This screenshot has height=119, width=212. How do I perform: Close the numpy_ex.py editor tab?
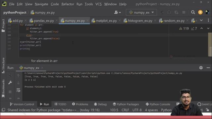click(x=87, y=20)
